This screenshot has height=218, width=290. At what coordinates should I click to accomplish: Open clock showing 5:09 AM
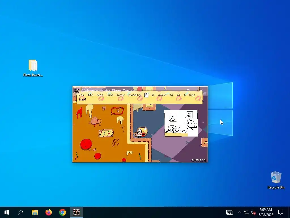tap(266, 212)
